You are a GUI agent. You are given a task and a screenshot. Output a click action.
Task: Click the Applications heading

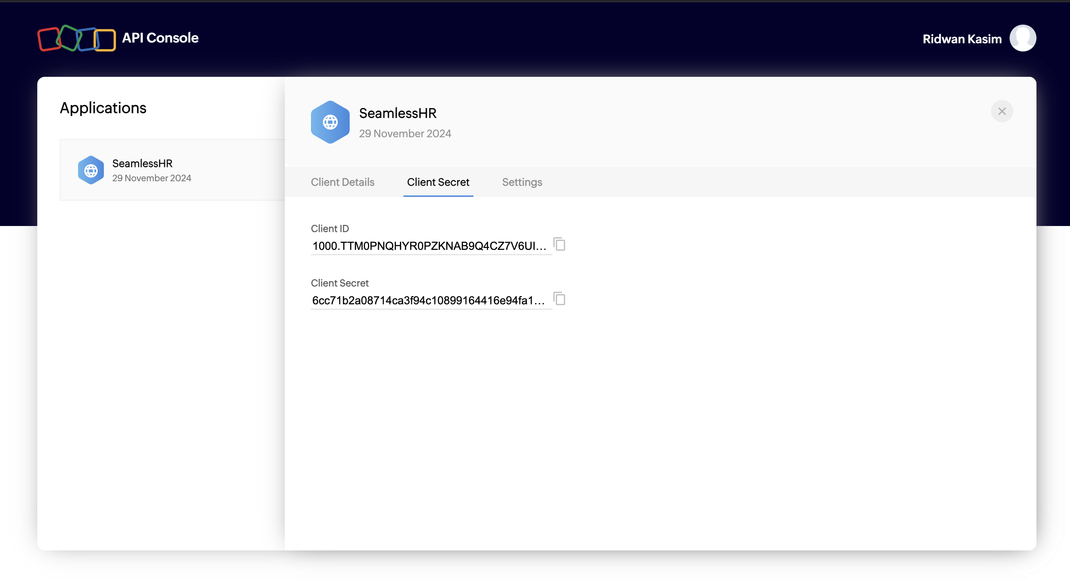coord(103,108)
